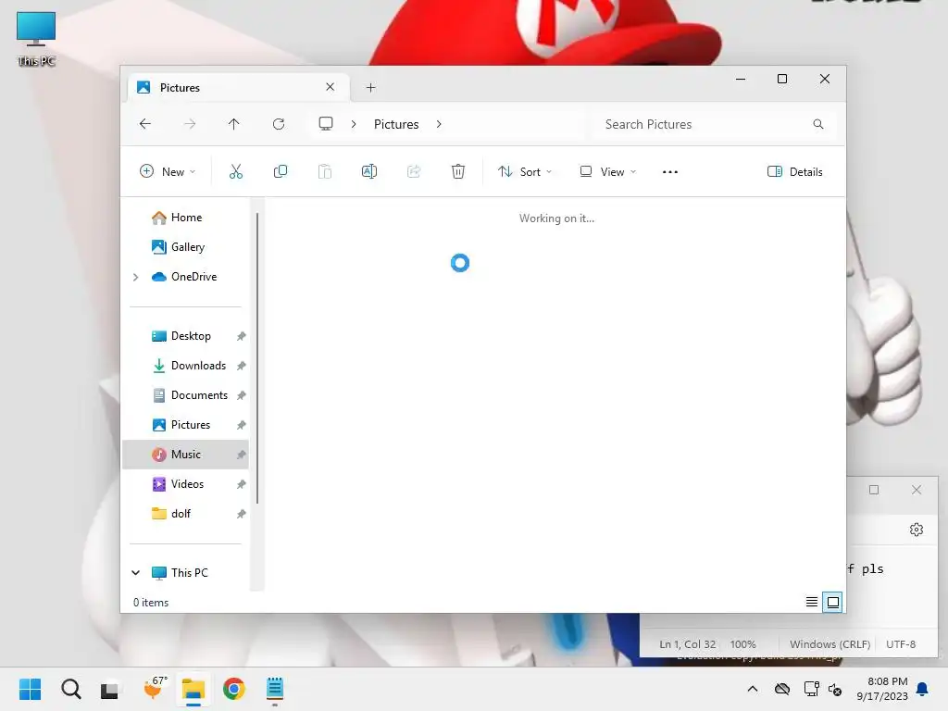
Task: Click the Cut scissors icon
Action: click(x=236, y=171)
